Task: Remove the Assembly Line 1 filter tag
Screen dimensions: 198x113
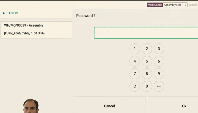Action: coord(186,5)
